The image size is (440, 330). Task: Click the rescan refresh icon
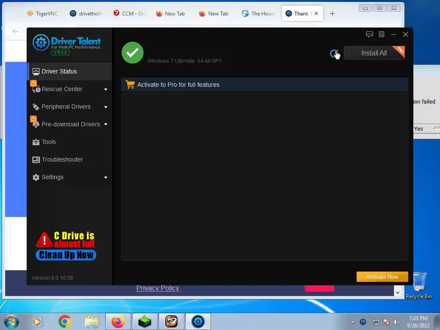point(334,53)
